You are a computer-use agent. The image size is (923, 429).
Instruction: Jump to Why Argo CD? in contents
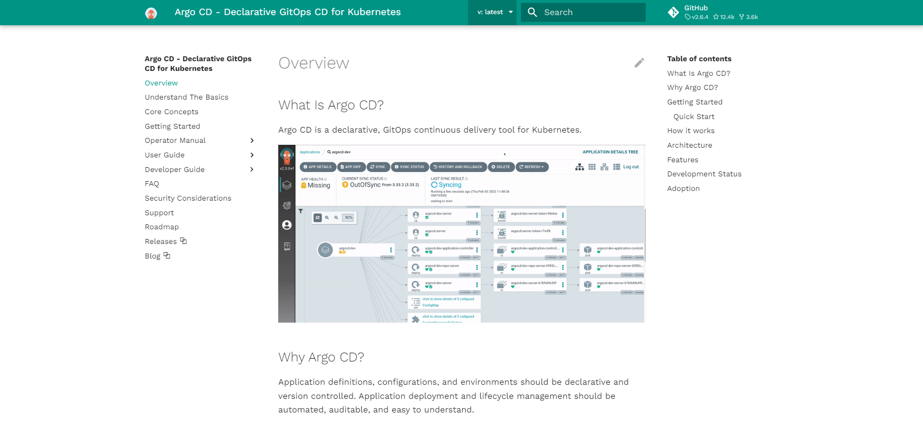tap(692, 87)
